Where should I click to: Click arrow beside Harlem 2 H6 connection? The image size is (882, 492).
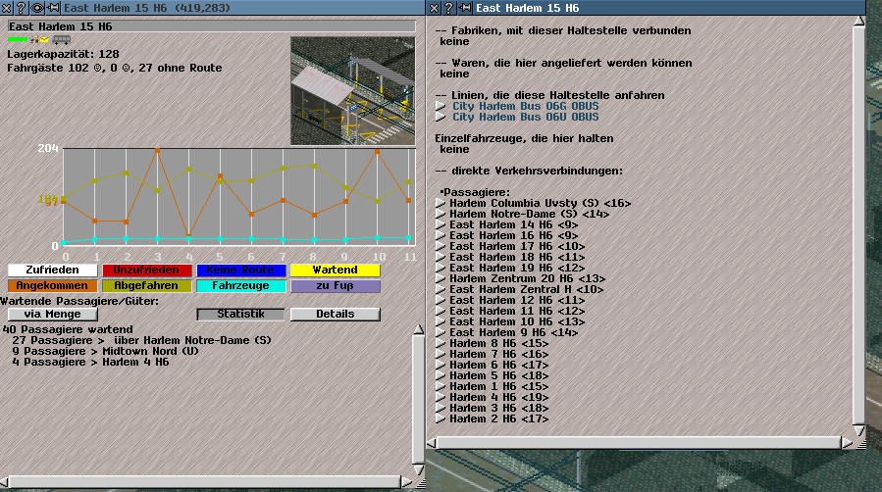441,418
